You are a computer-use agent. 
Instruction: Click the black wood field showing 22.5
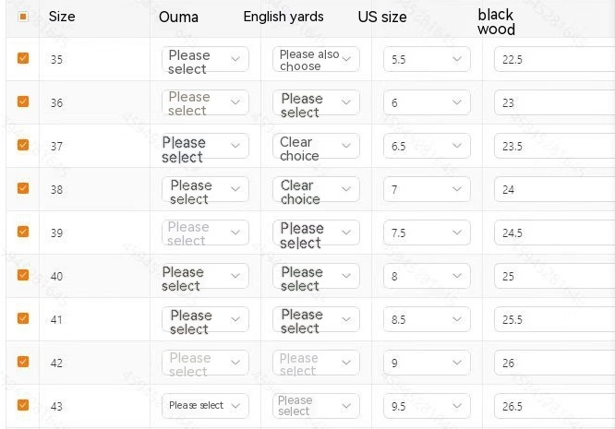tap(554, 59)
